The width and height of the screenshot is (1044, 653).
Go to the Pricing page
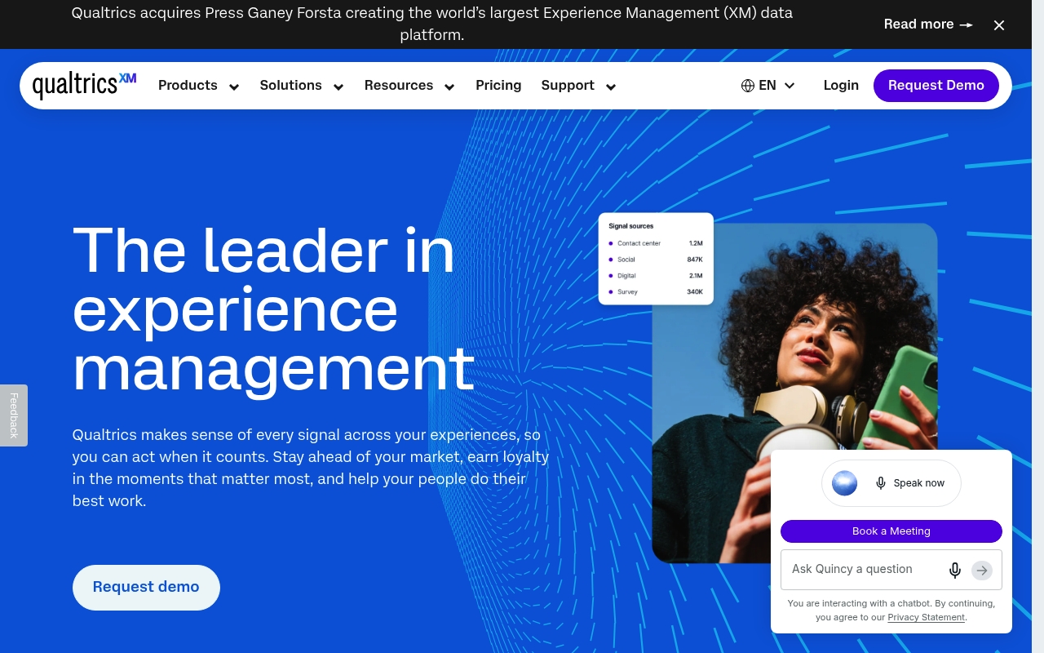point(498,86)
